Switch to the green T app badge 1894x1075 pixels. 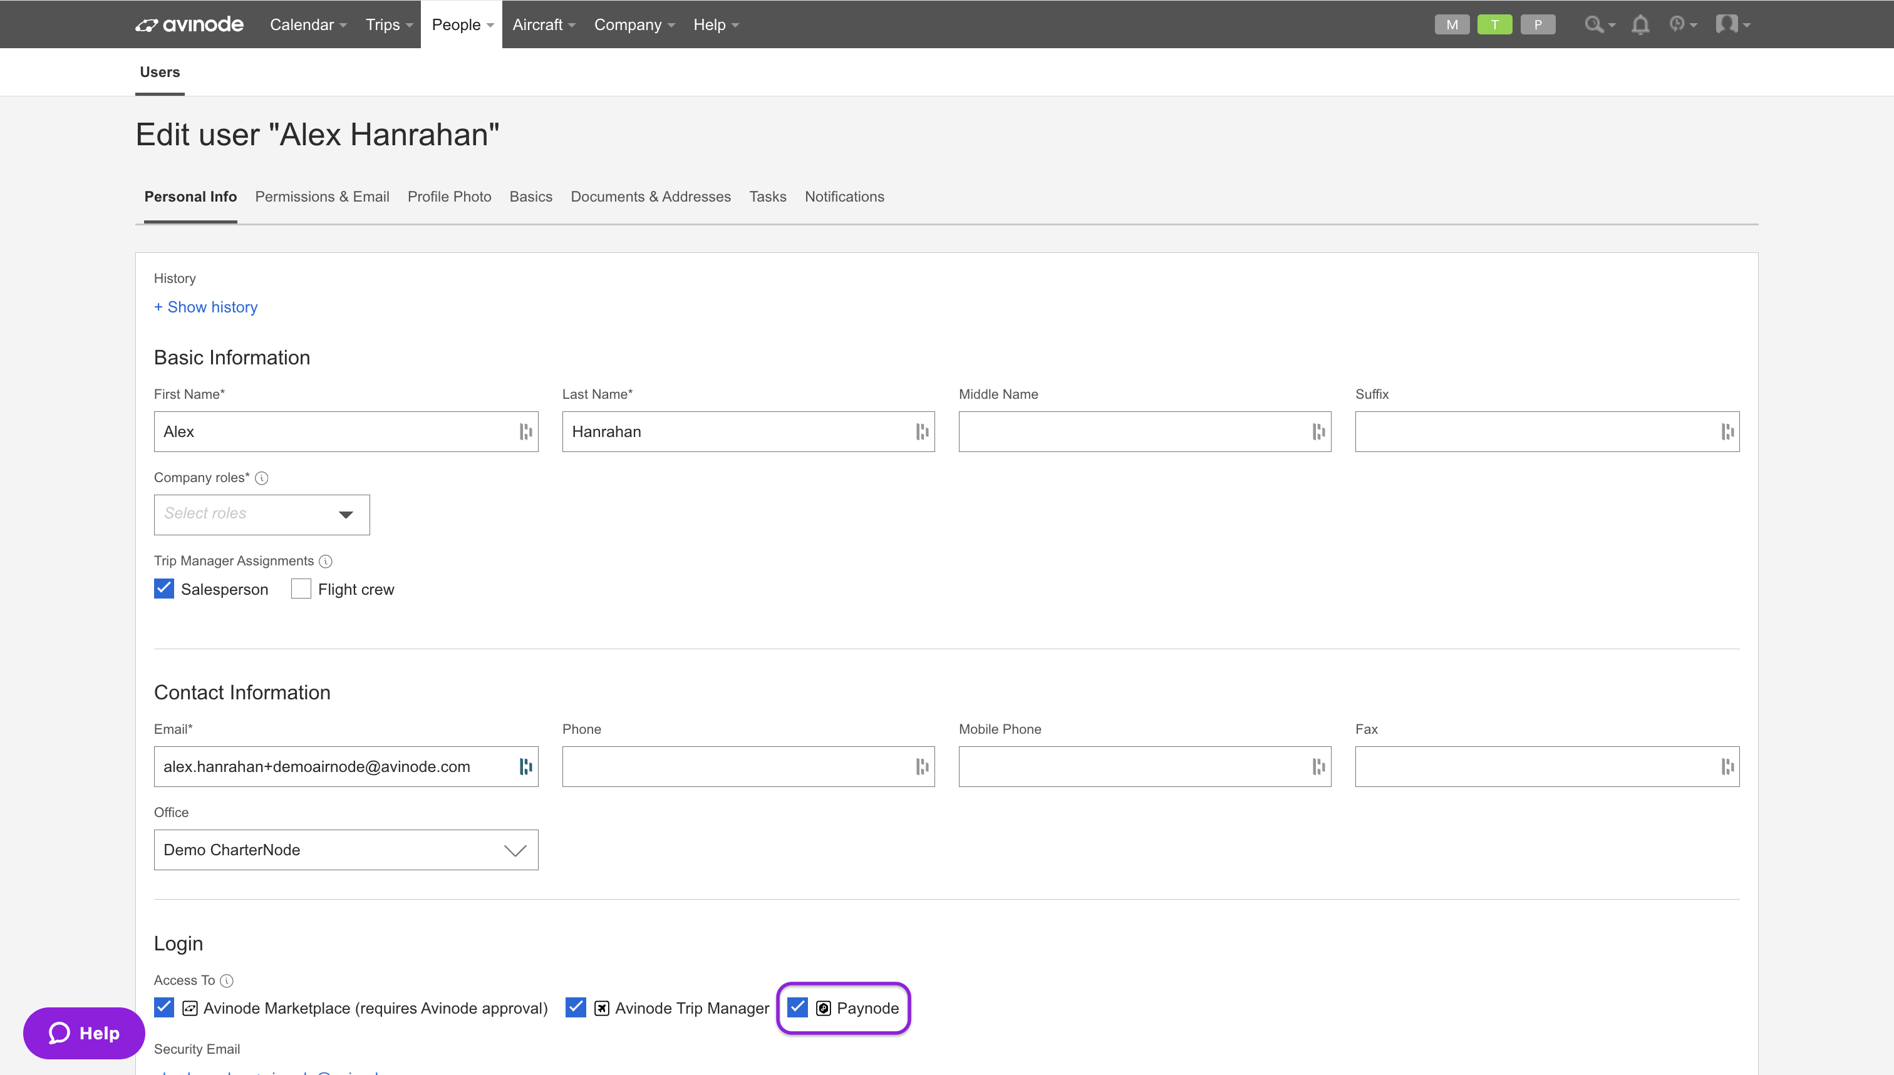click(1494, 24)
